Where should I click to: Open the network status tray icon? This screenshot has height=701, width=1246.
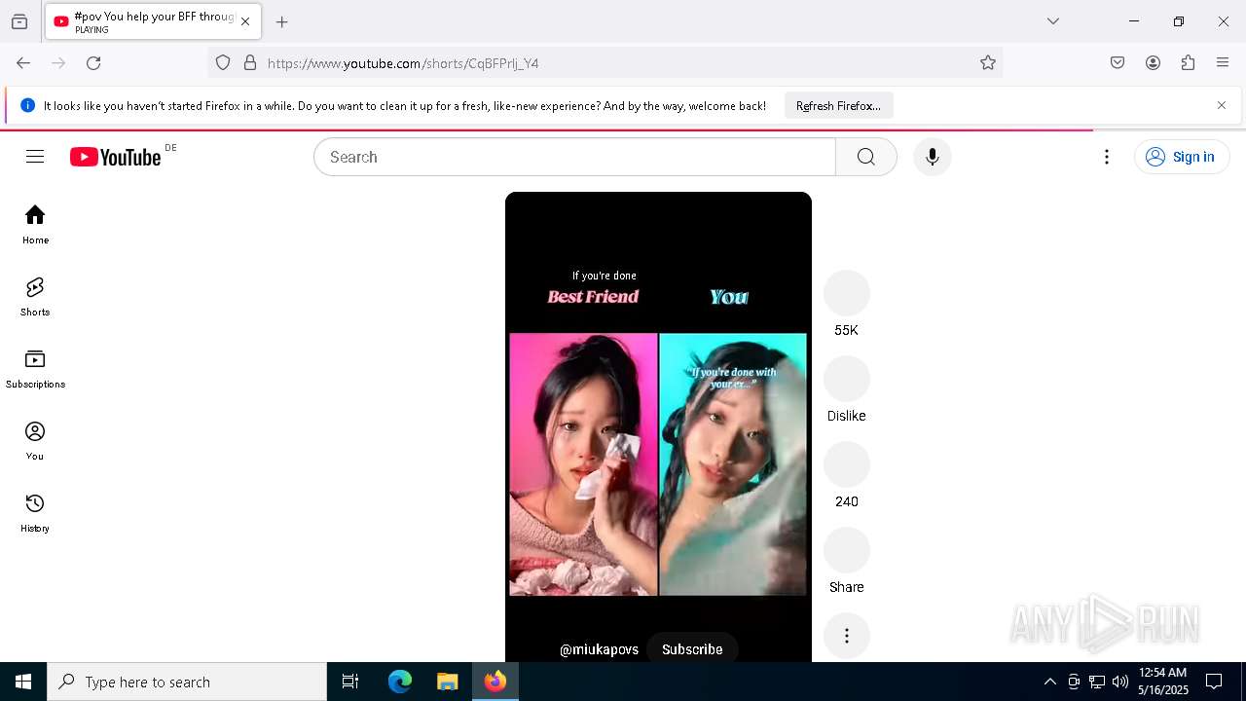[x=1097, y=682]
